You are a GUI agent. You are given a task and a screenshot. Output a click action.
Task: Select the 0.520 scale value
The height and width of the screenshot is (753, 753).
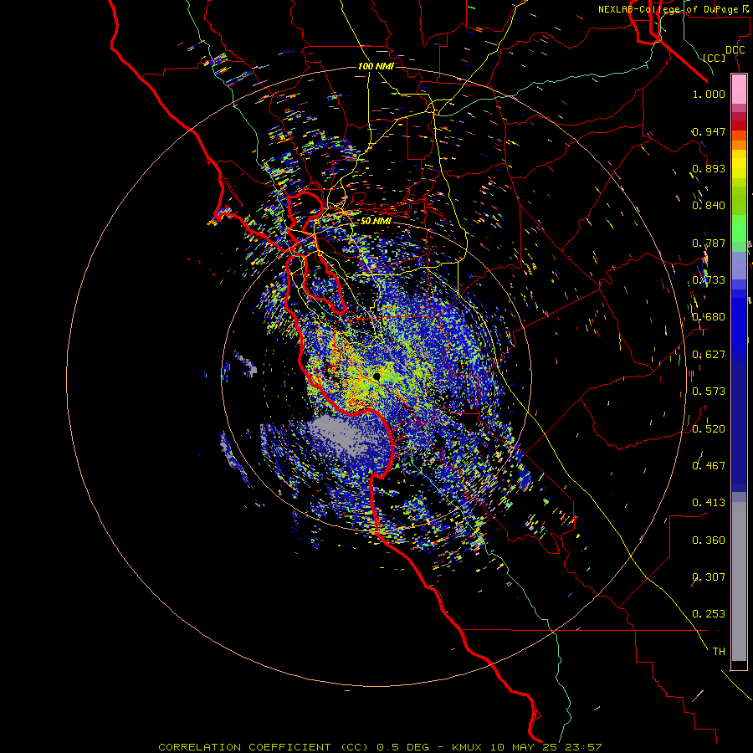pyautogui.click(x=709, y=429)
